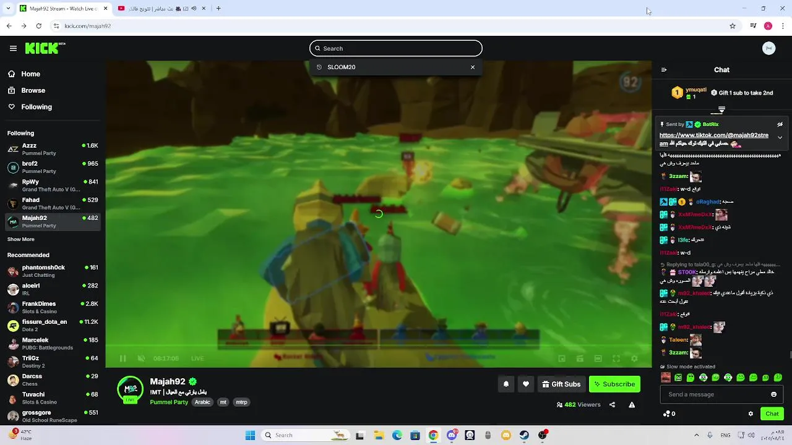
Task: Open FrankDimes recommended channel
Action: (53, 307)
